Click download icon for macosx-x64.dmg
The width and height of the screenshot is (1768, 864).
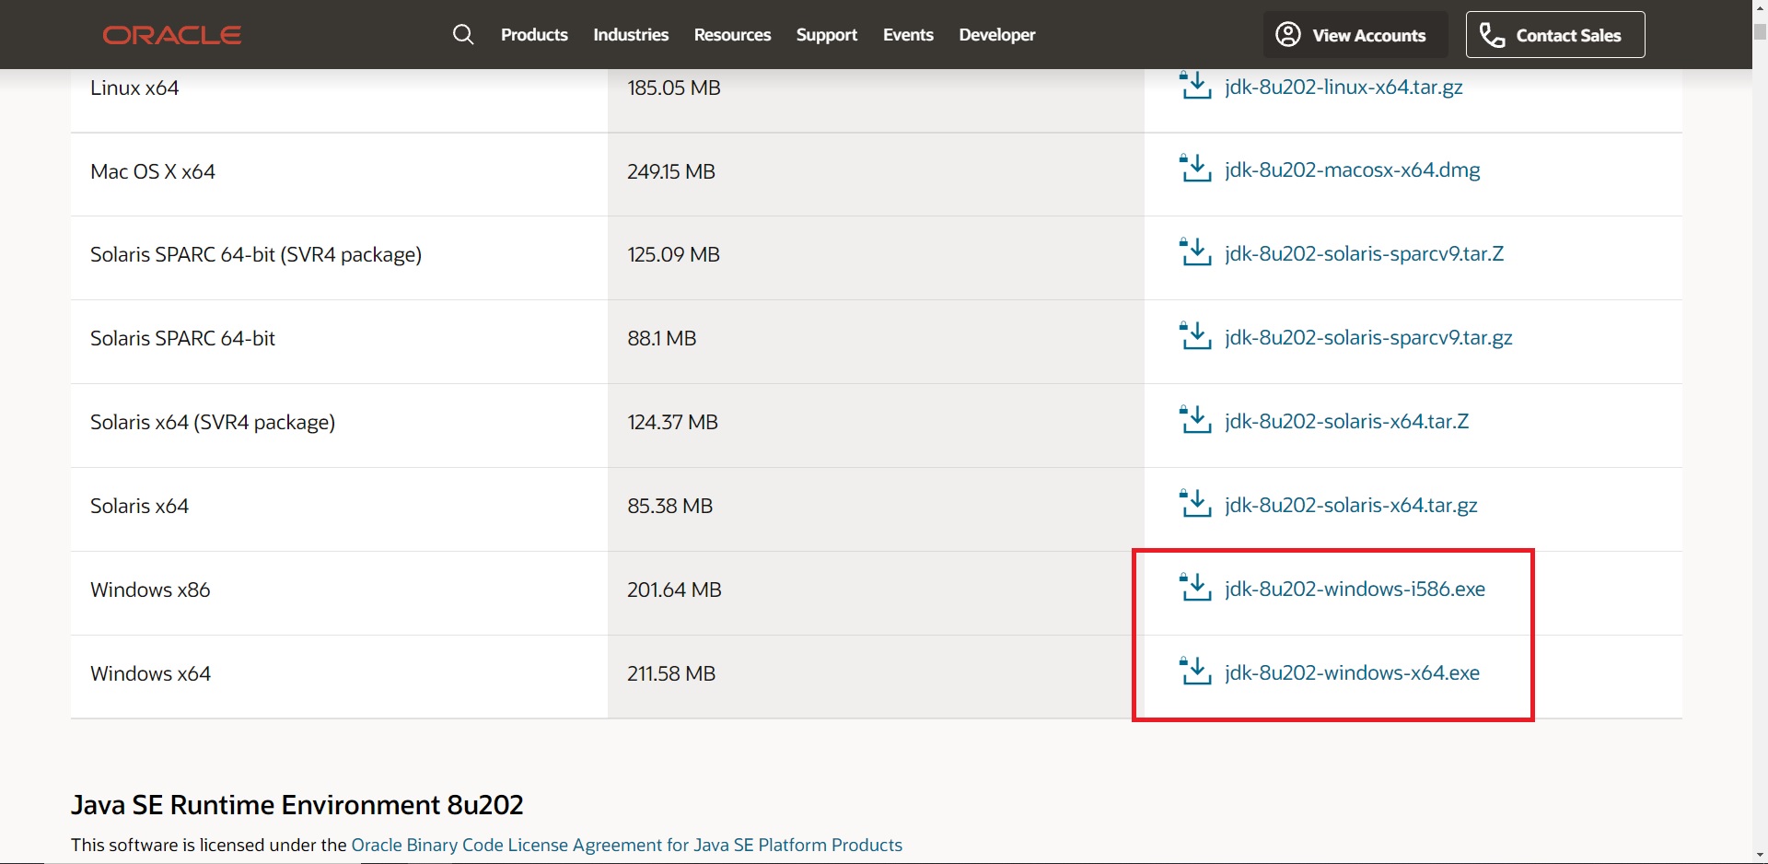coord(1195,169)
